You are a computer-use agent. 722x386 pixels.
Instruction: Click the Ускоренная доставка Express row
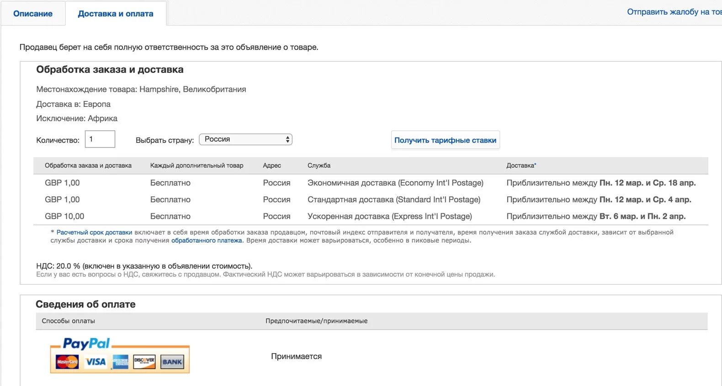pyautogui.click(x=389, y=216)
